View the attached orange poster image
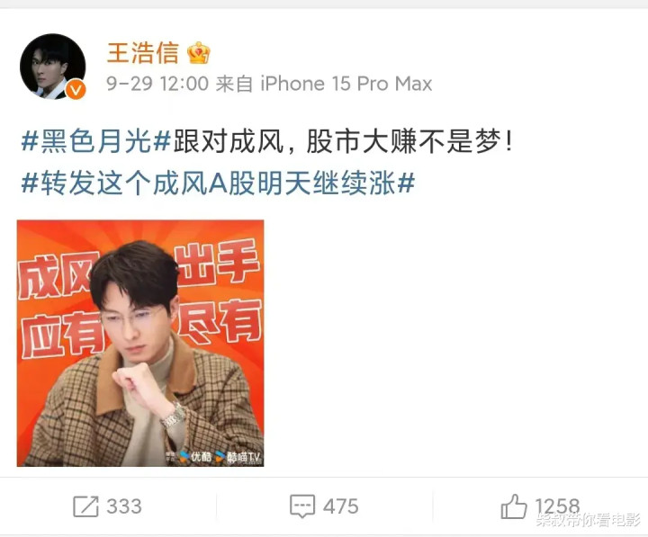 click(x=140, y=344)
